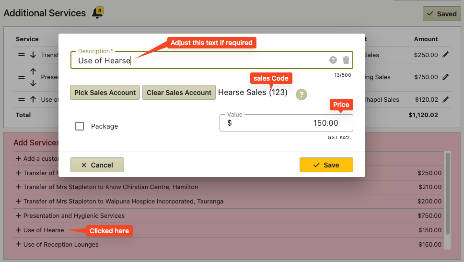Click plus icon for Use of Reception Lounges
Image resolution: width=464 pixels, height=262 pixels.
pos(18,244)
